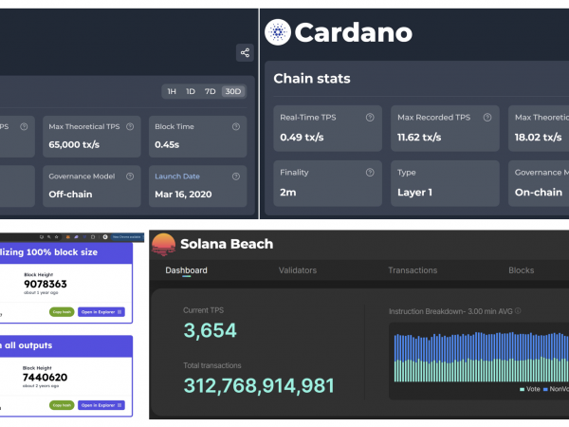This screenshot has height=427, width=569.
Task: Open the Dashboard tab in Solana Beach
Action: [186, 270]
